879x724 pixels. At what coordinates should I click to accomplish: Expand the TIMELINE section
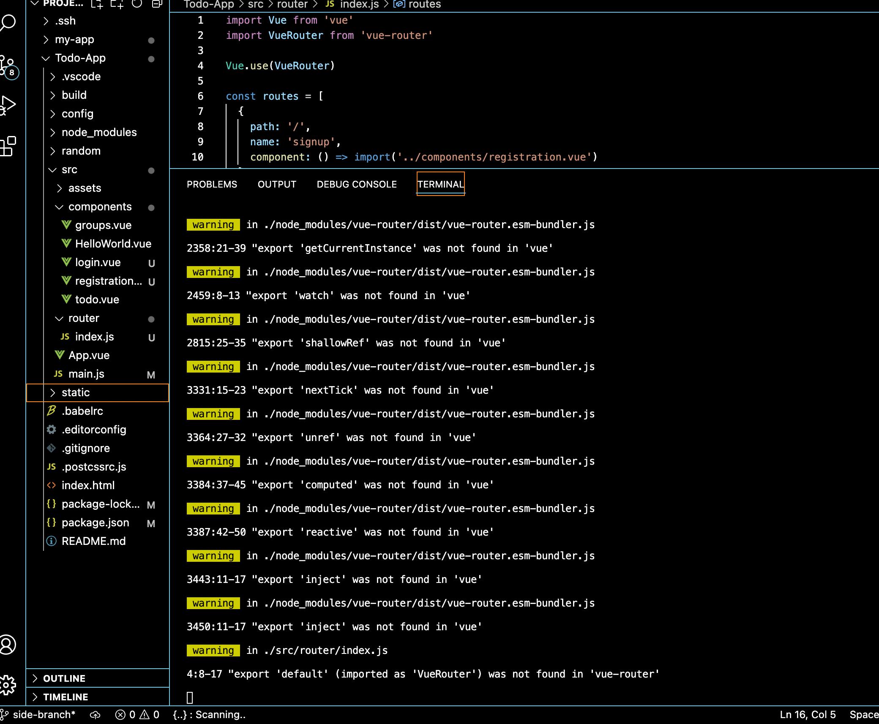coord(98,697)
